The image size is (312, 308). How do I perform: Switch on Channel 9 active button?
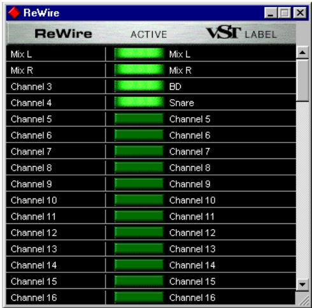click(139, 184)
